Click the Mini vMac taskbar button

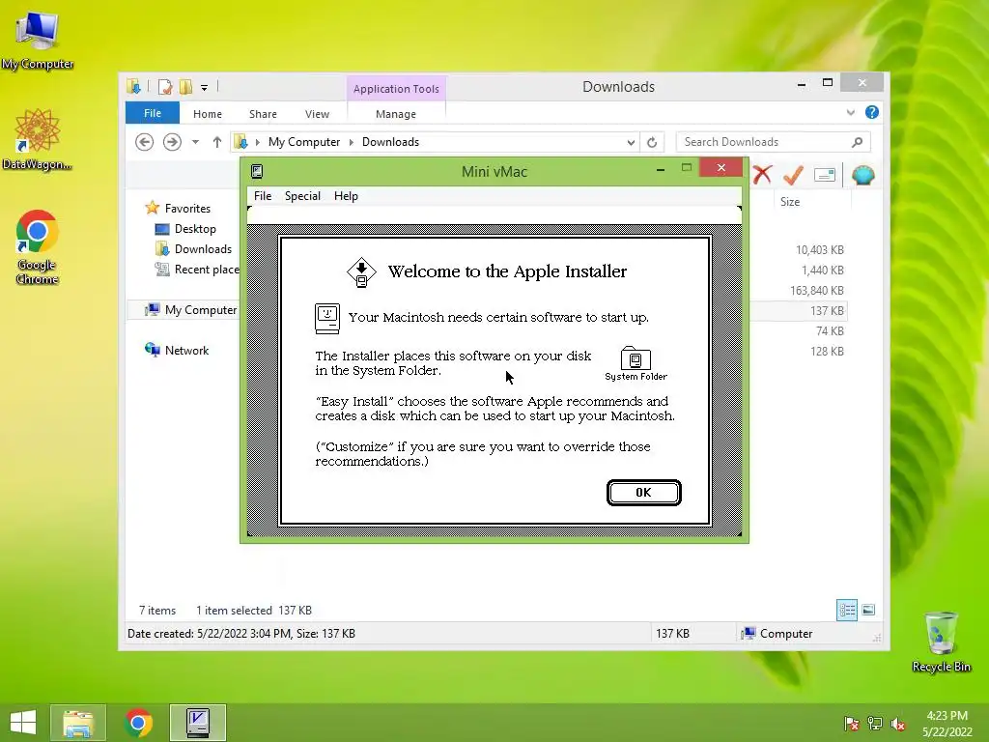pos(198,723)
